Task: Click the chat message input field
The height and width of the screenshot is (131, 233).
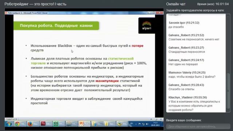Action: (x=198, y=126)
